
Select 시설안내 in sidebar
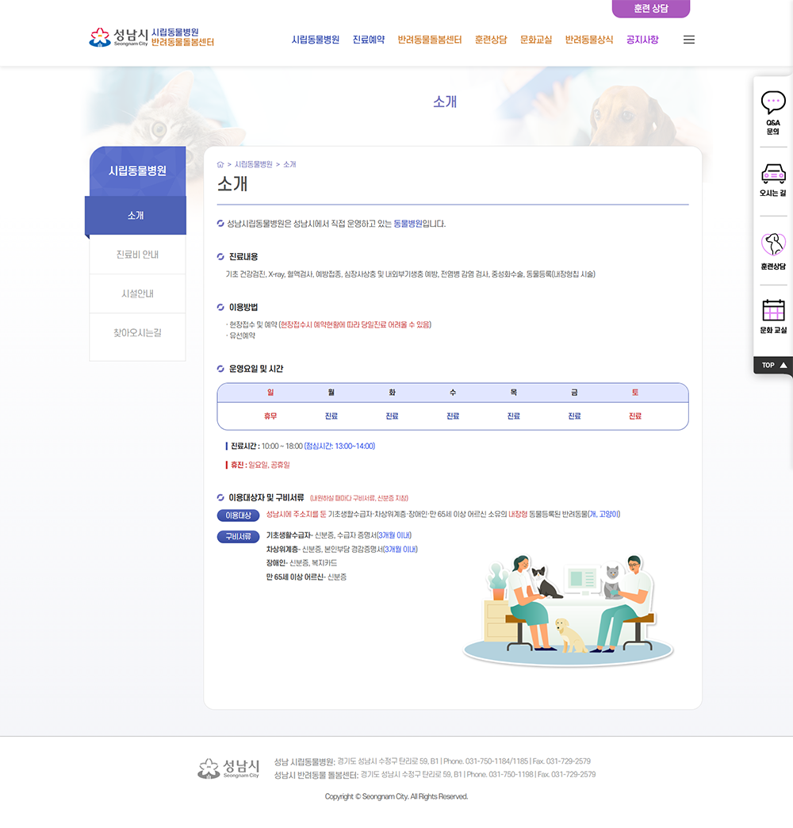[x=137, y=293]
